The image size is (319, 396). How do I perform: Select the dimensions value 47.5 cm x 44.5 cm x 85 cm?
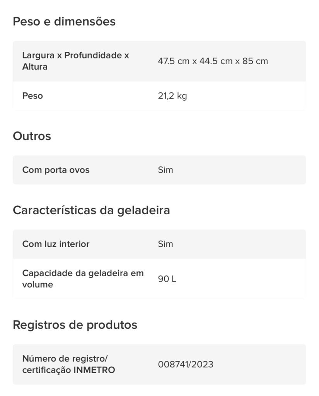click(x=213, y=61)
